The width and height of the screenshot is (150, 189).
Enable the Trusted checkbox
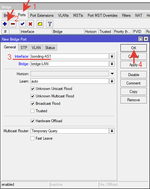[x=32, y=111]
